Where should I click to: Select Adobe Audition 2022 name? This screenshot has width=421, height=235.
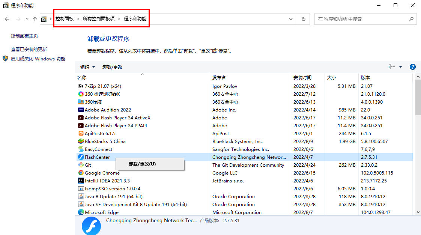click(x=108, y=110)
